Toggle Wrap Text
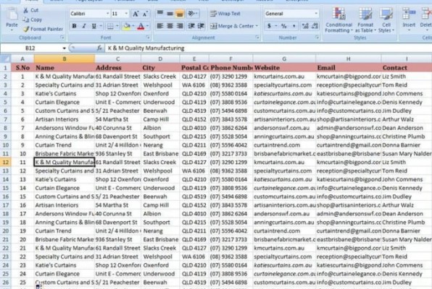Viewport: 432px width, 289px height. pos(225,14)
